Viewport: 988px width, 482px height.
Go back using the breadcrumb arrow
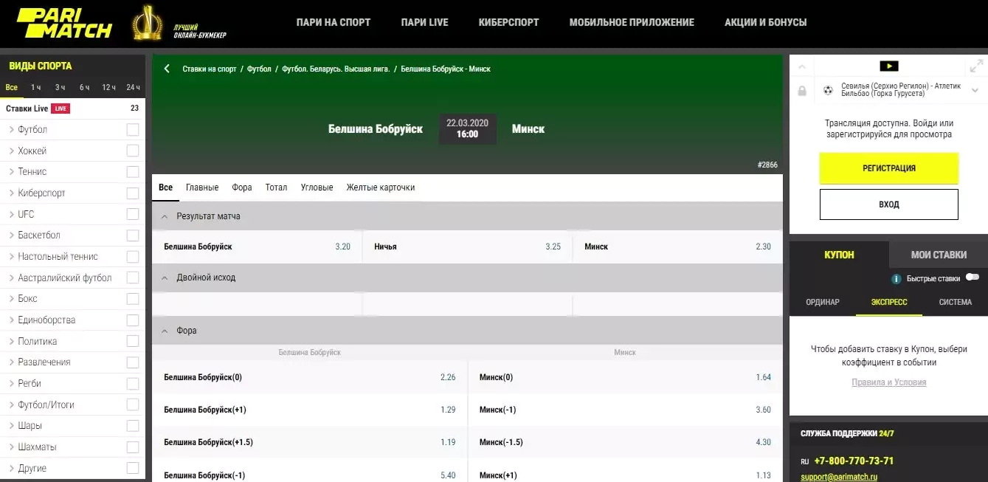[167, 69]
